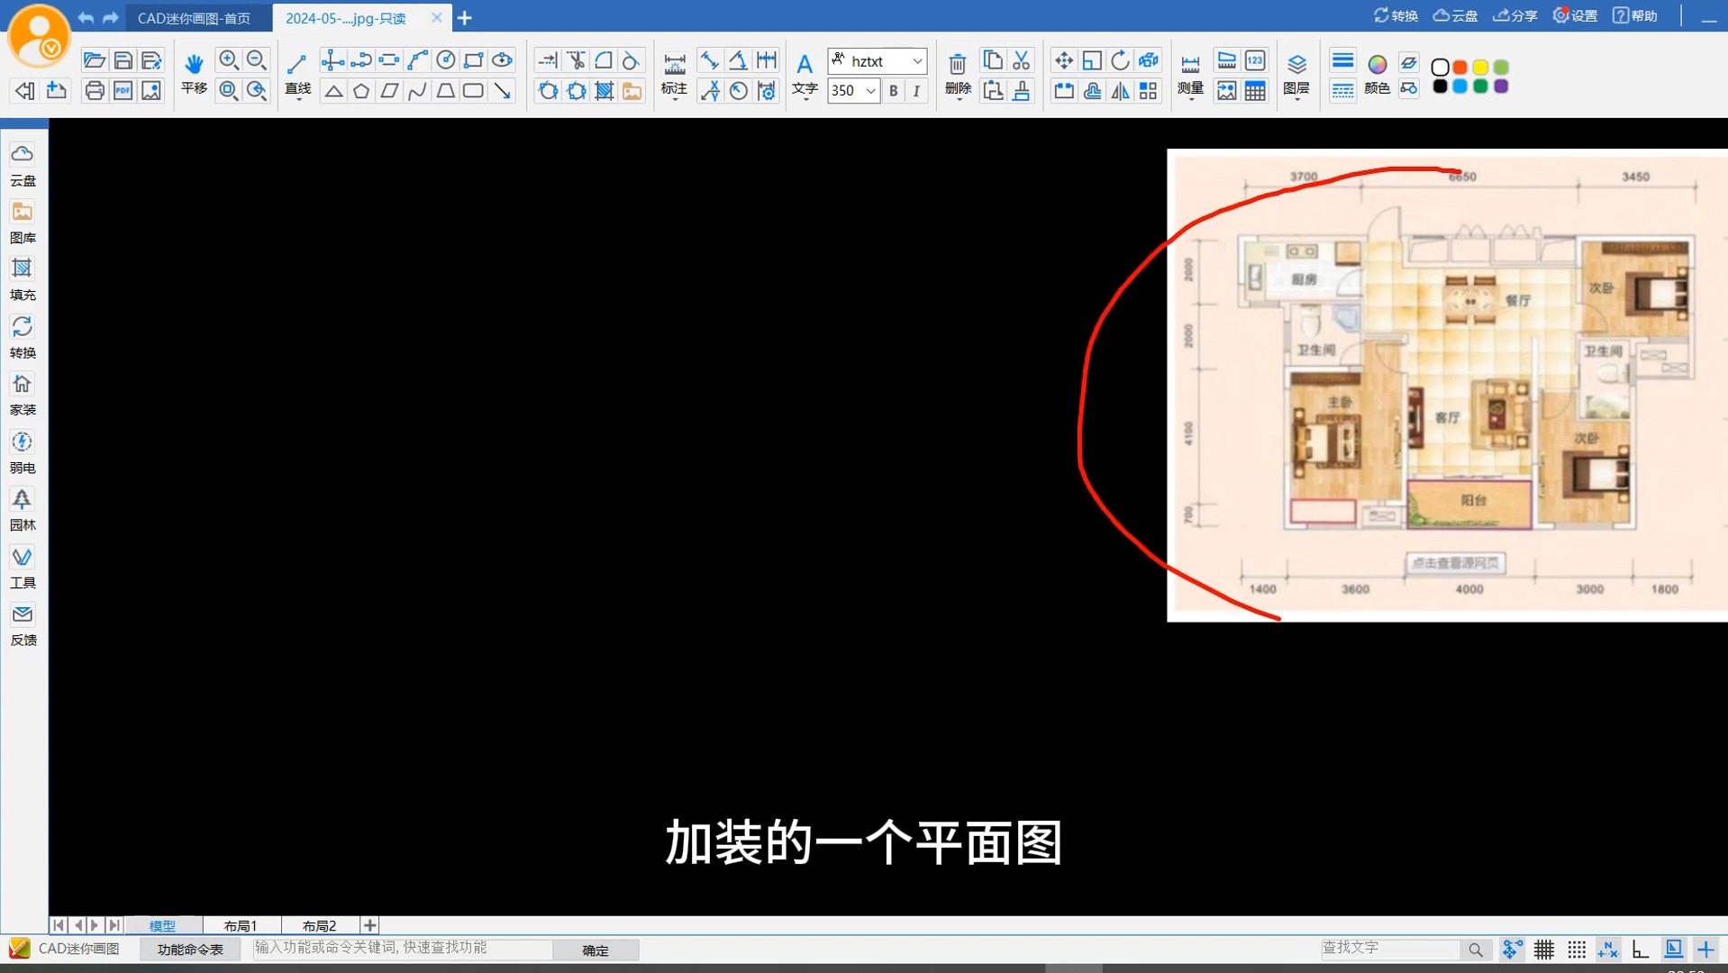Screen dimensions: 1728x973
Task: Toggle the grid display in the status bar
Action: 1542,949
